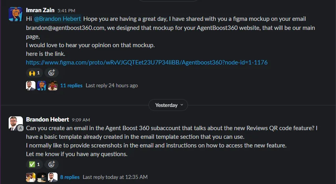
Task: Add a reaction to Brandon Hebert's message
Action: 52,164
